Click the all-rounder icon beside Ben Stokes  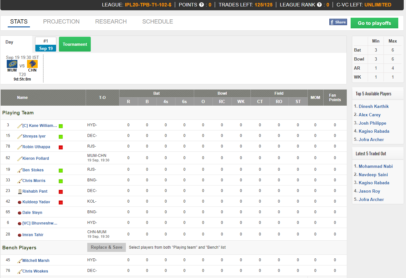(x=20, y=170)
